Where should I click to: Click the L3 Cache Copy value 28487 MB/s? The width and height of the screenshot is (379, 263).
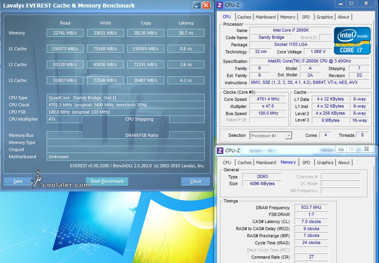(x=146, y=80)
